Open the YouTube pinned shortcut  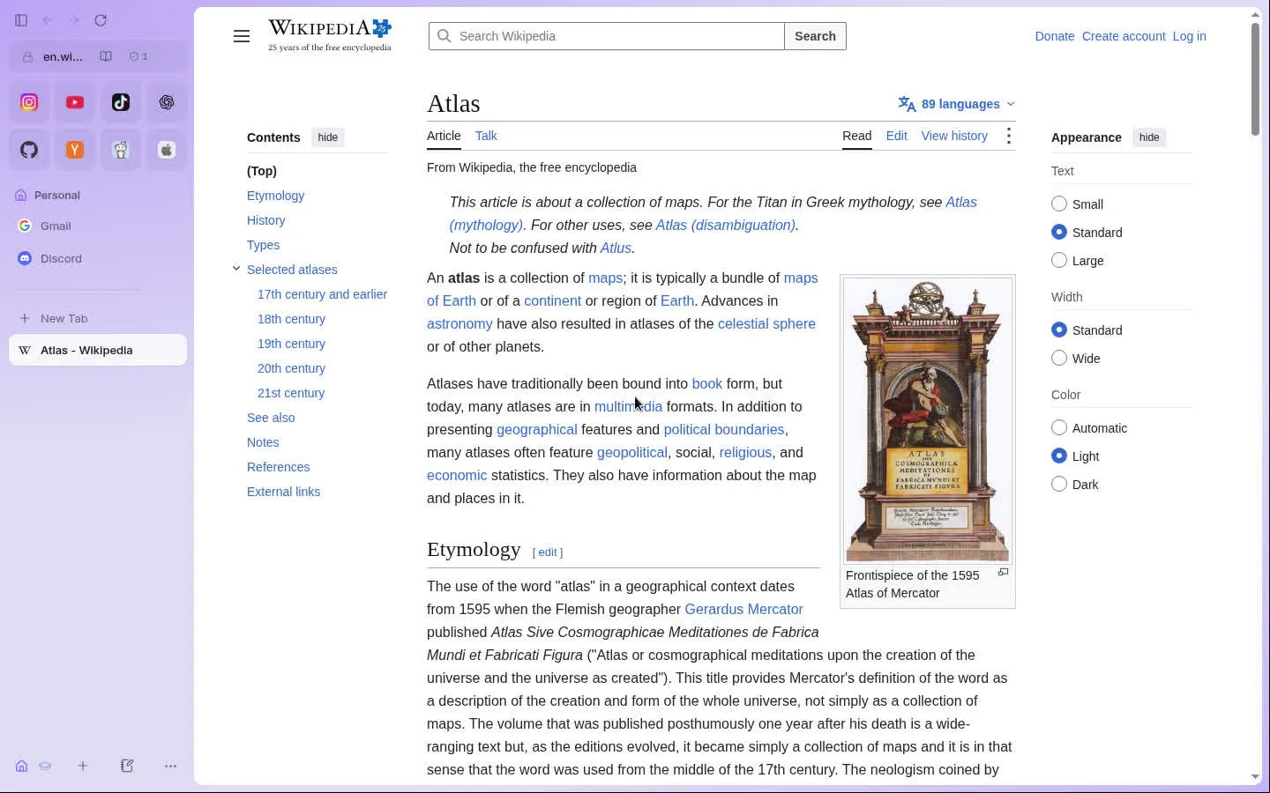tap(75, 102)
